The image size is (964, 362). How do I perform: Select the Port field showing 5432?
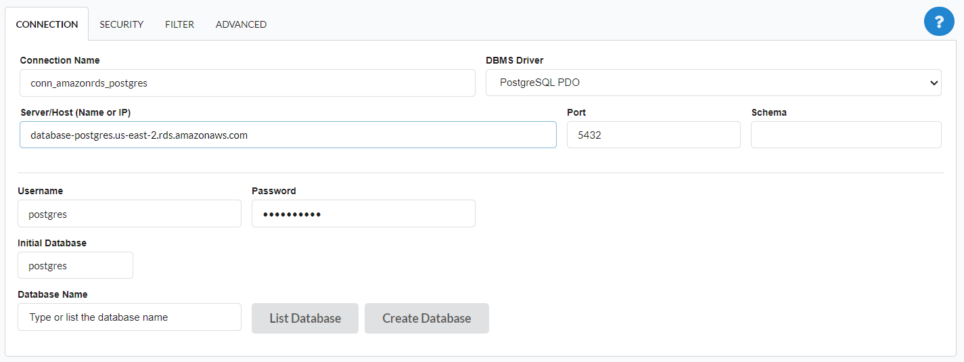pos(653,135)
